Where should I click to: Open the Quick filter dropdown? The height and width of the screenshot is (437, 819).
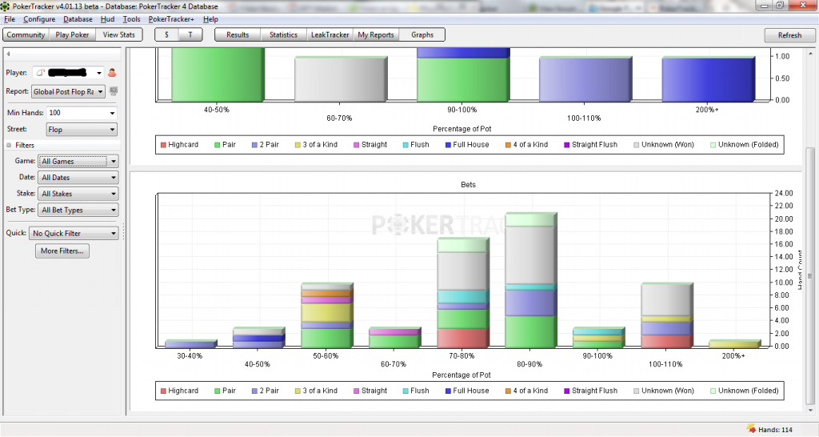pyautogui.click(x=74, y=233)
